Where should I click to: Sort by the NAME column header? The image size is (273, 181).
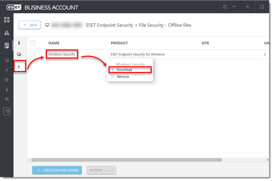click(54, 43)
